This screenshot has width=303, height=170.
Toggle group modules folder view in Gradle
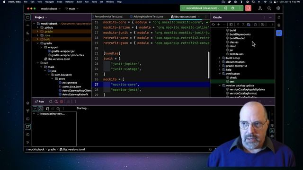[249, 25]
